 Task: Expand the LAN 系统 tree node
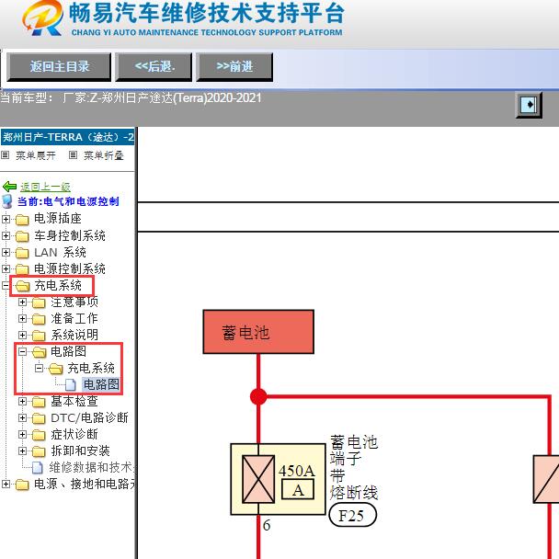click(6, 252)
